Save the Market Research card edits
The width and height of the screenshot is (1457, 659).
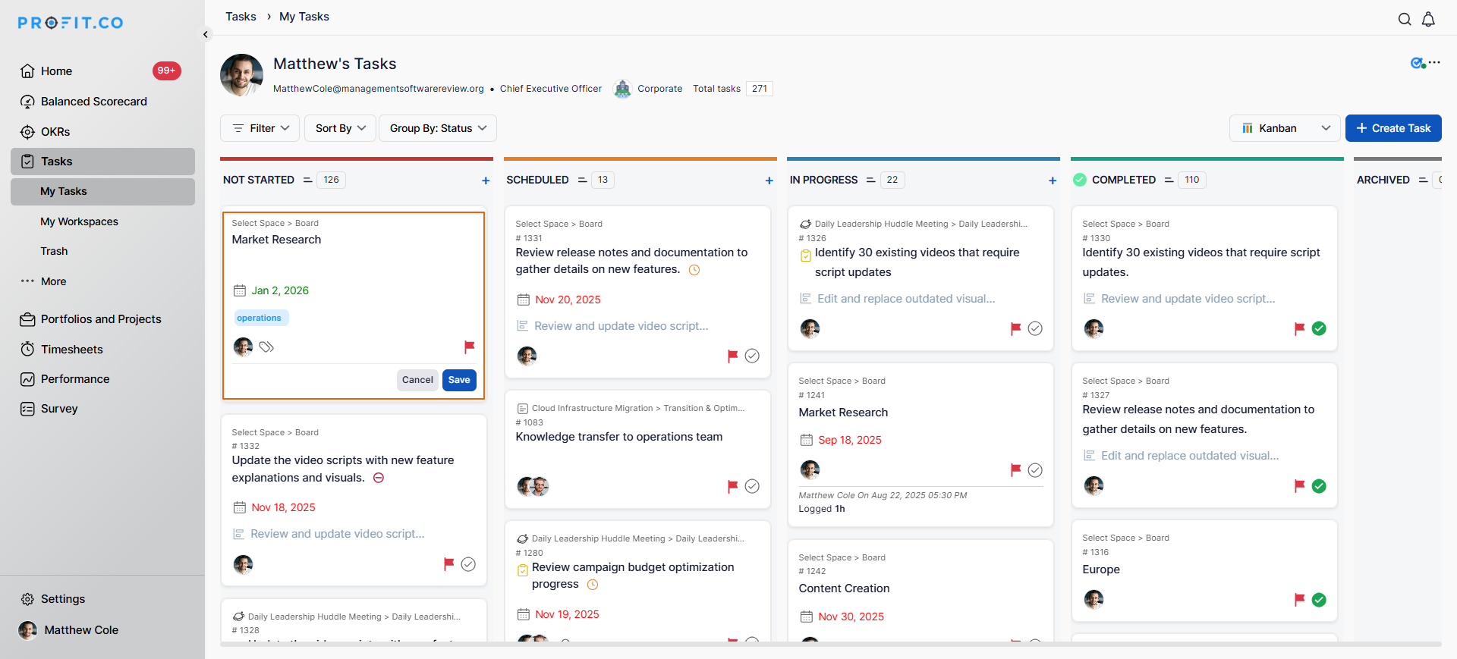click(458, 380)
